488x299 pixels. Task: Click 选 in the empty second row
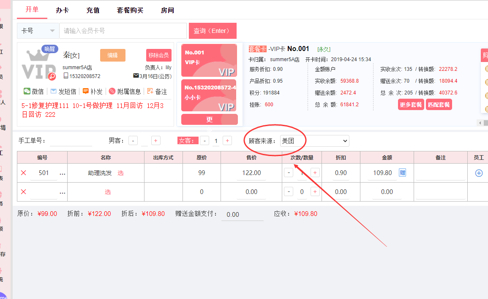point(108,192)
